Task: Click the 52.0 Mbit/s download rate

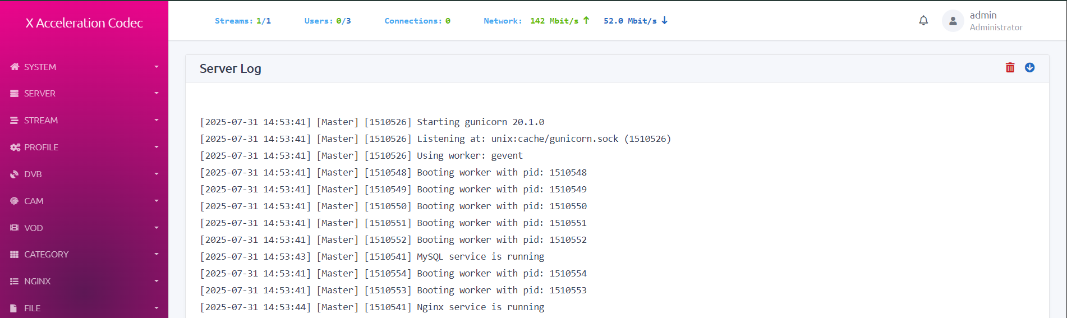Action: point(630,21)
